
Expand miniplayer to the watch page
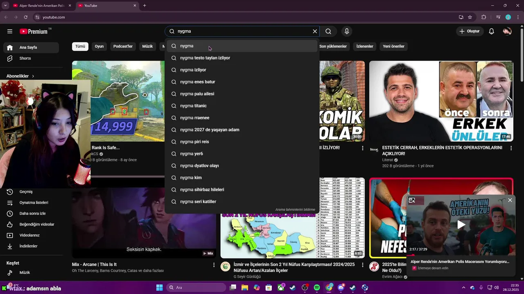coord(412,200)
